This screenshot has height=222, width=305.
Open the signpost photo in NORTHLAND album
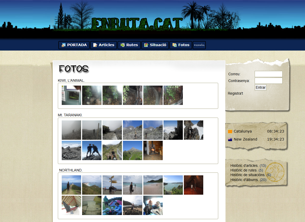tap(112, 185)
